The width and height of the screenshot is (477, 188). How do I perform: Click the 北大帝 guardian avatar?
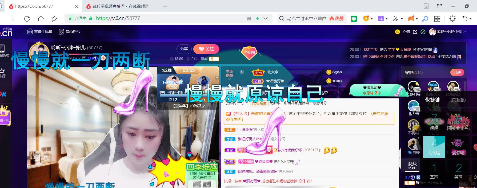[414, 106]
